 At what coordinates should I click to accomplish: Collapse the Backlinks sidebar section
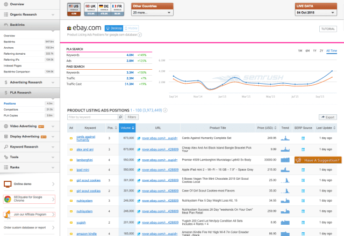pos(30,25)
